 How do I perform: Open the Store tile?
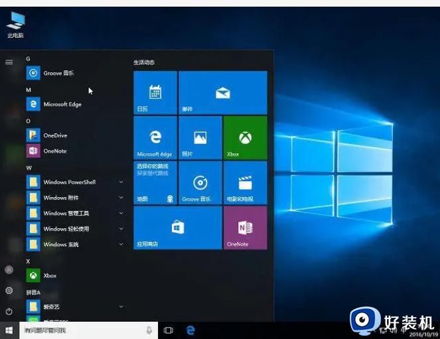178,228
